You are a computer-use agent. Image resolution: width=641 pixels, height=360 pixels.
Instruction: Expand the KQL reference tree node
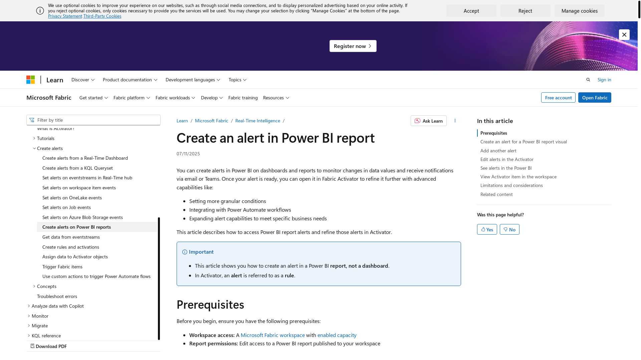point(29,336)
